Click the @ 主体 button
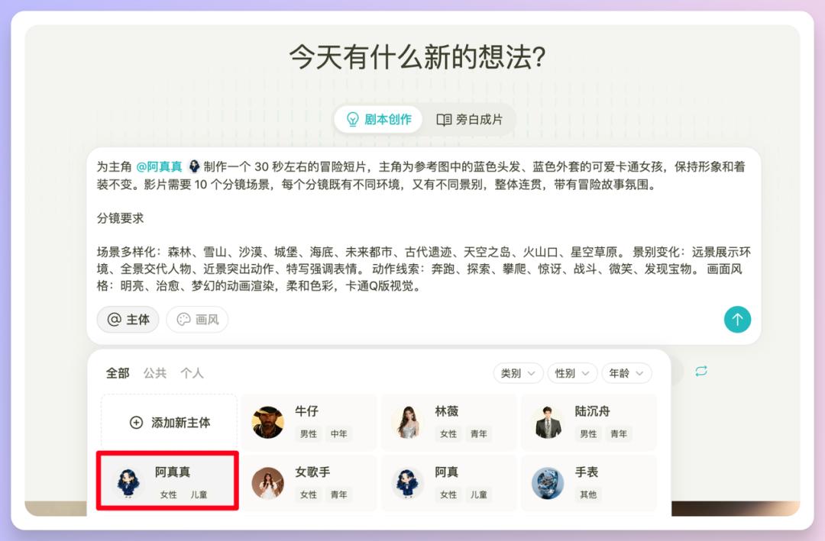The width and height of the screenshot is (825, 541). point(128,320)
